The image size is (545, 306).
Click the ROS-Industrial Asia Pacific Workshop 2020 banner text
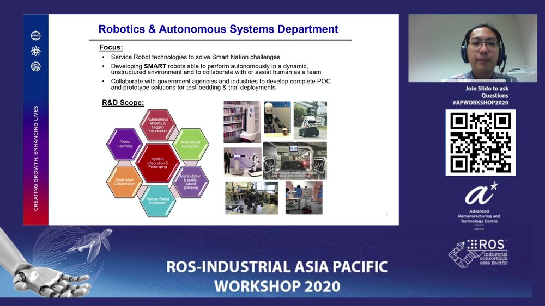click(277, 276)
